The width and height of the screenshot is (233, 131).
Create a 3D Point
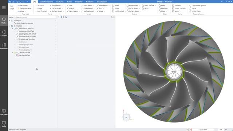[x=40, y=5]
